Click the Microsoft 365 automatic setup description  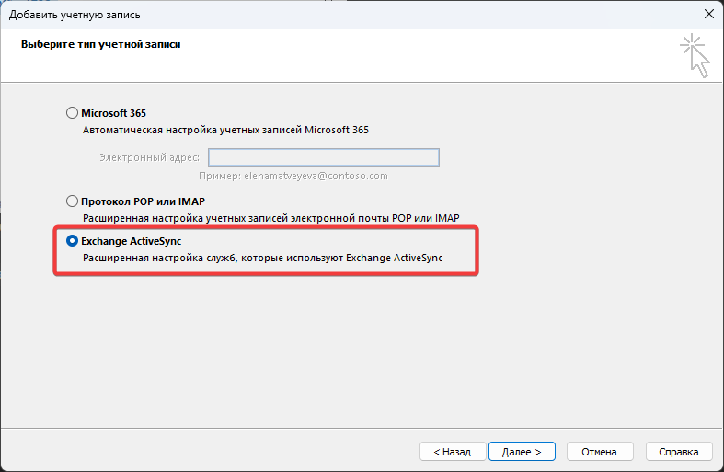pyautogui.click(x=225, y=131)
